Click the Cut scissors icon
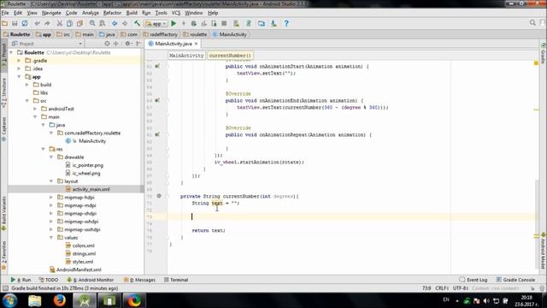This screenshot has width=547, height=308. pos(60,23)
